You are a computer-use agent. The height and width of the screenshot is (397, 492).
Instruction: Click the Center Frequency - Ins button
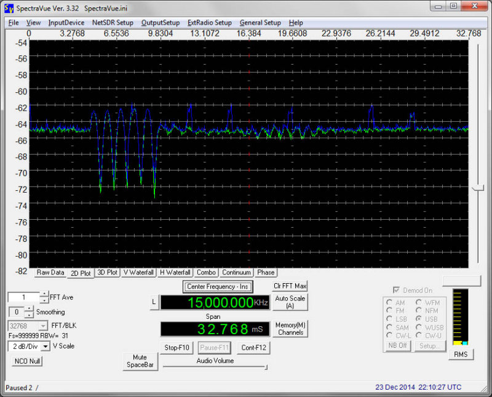(x=218, y=286)
